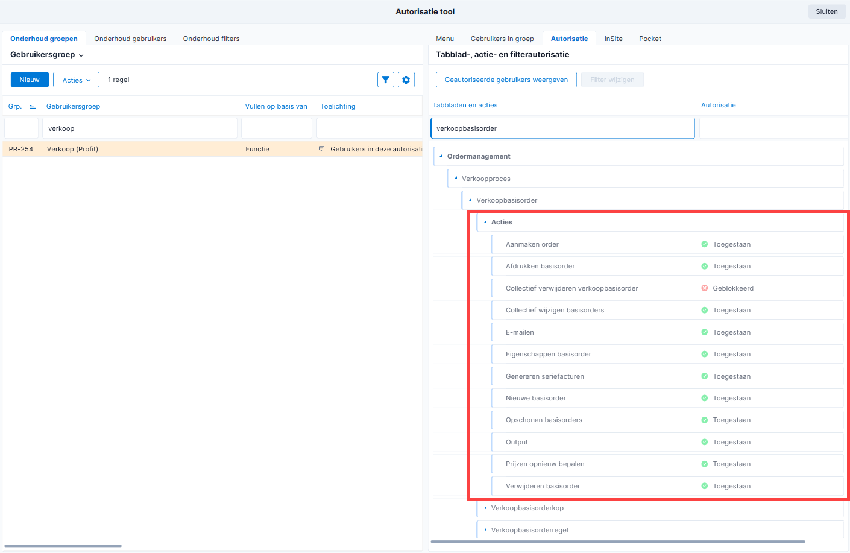Click green check icon beside Output
Screen dimensions: 850x553
pyautogui.click(x=704, y=442)
